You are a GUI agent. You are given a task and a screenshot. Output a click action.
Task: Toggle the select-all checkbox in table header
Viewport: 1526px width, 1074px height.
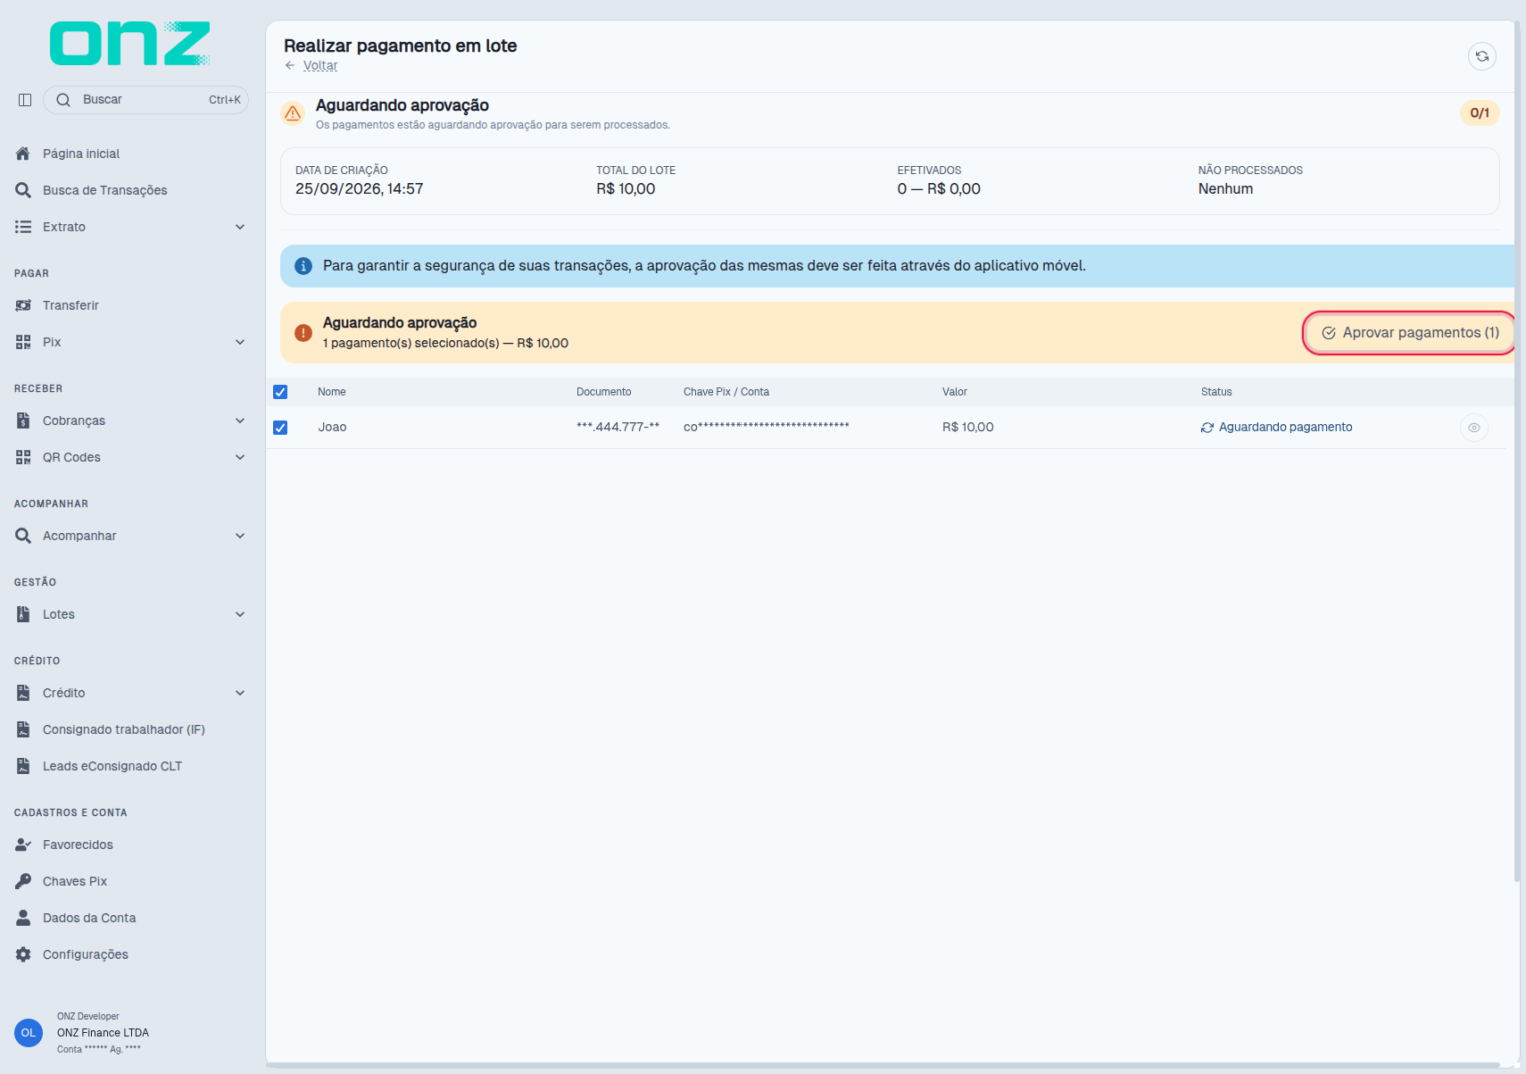(280, 392)
